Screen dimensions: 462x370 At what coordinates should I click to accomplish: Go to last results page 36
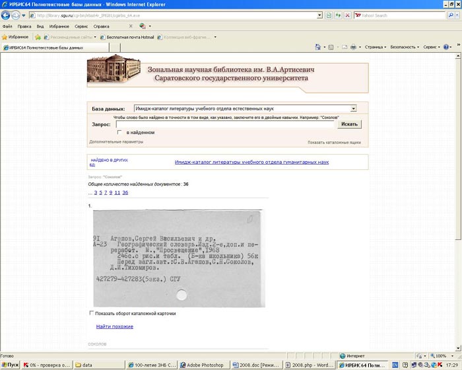(125, 192)
